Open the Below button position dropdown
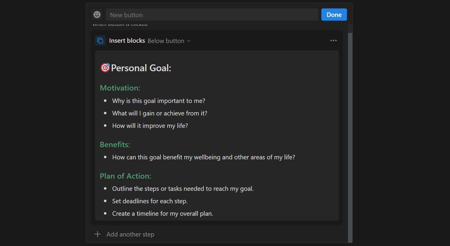The width and height of the screenshot is (450, 246). point(169,41)
